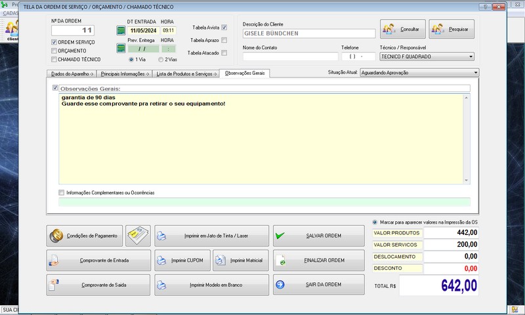Click SALVAR ORDEM button
Image resolution: width=525 pixels, height=315 pixels.
319,236
